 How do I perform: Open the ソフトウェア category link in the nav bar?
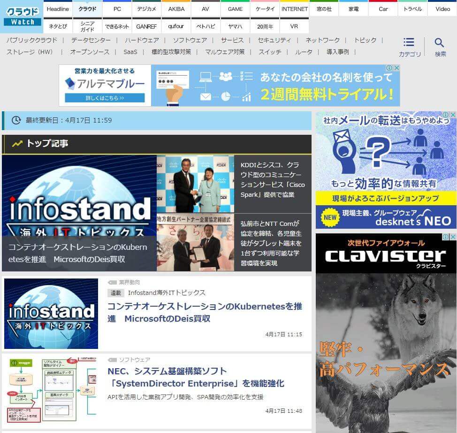tap(190, 40)
